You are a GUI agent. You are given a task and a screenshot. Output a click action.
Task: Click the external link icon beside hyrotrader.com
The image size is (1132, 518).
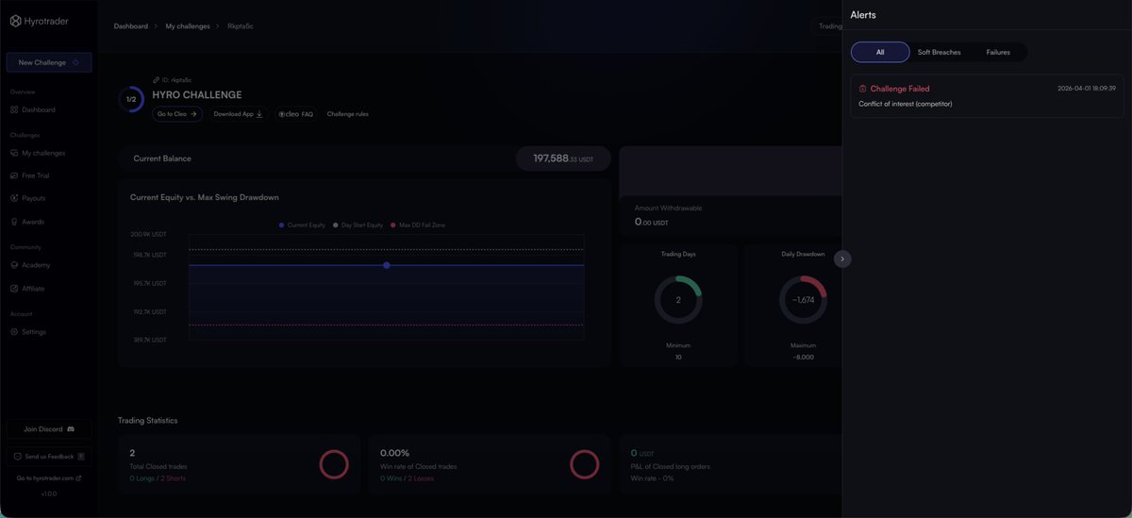point(78,478)
